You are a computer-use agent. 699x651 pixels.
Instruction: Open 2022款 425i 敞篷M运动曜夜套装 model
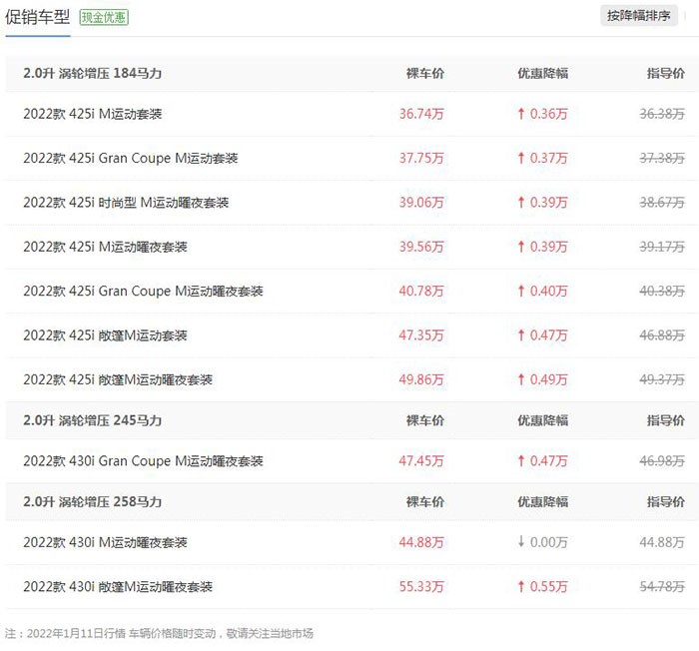(x=118, y=379)
